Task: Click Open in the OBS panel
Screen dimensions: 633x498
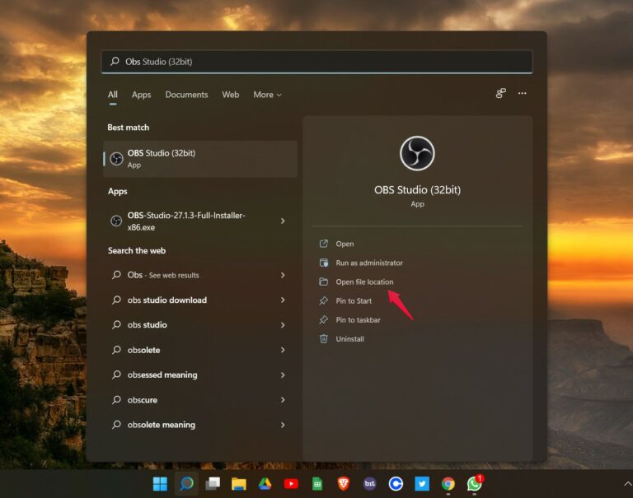Action: [x=345, y=244]
